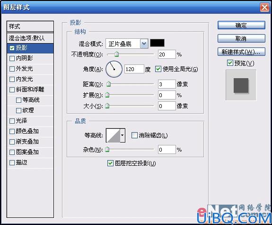
Task: Click the 角度 value field showing 120
Action: (x=134, y=69)
